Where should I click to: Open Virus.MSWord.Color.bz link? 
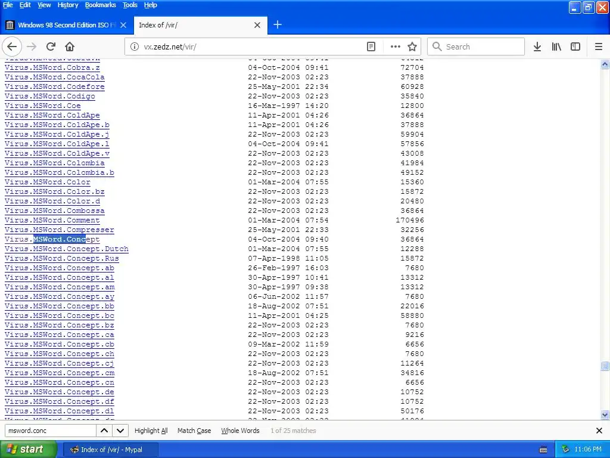54,191
